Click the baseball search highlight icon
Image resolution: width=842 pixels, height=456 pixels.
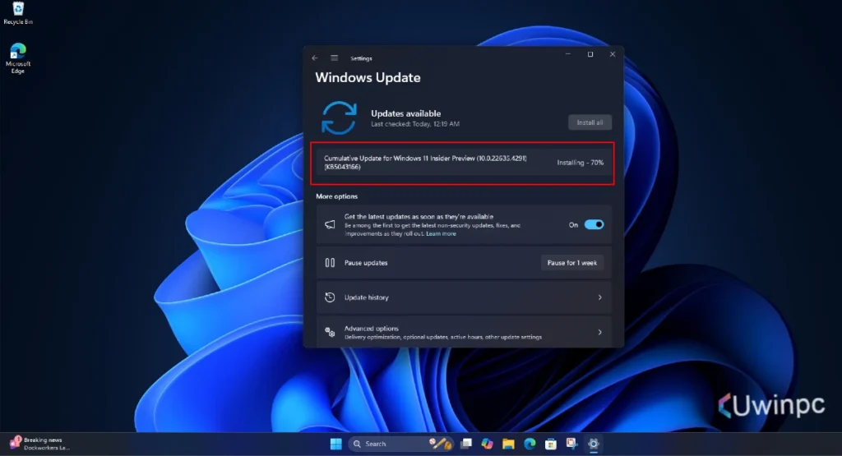[x=441, y=444]
